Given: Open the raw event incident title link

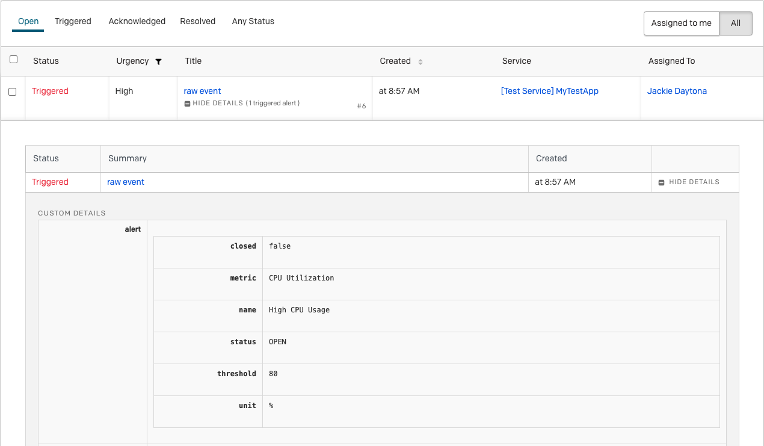Looking at the screenshot, I should (202, 91).
